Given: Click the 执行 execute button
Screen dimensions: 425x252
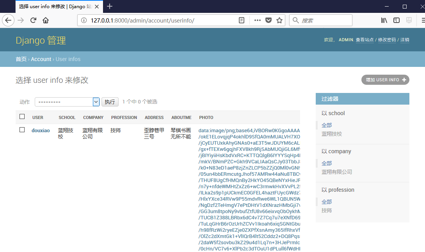Looking at the screenshot, I should tap(110, 102).
